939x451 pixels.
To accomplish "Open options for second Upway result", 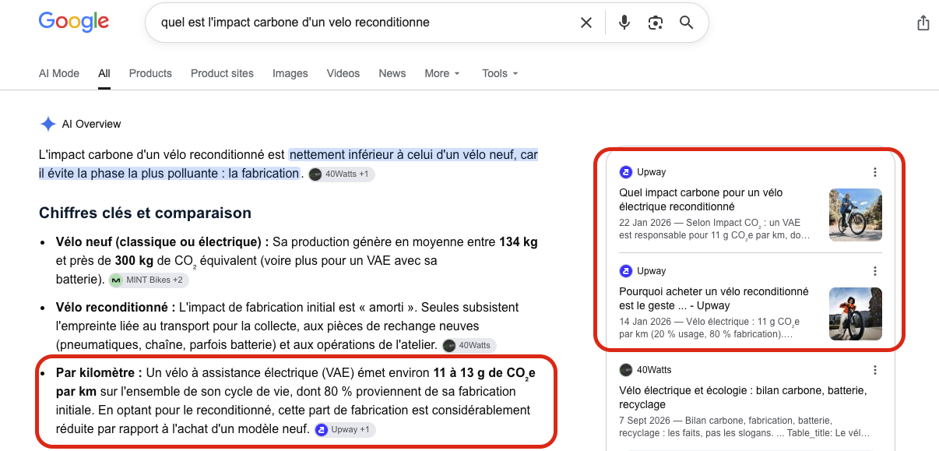I will 874,271.
